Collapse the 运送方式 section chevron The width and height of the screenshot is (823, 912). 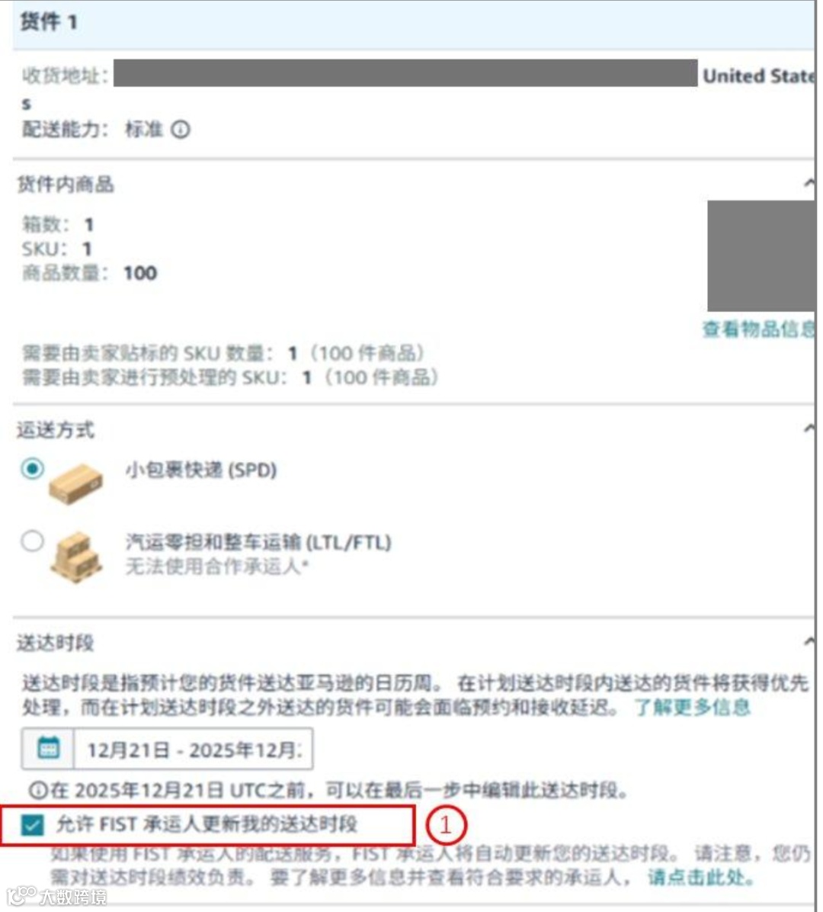809,430
